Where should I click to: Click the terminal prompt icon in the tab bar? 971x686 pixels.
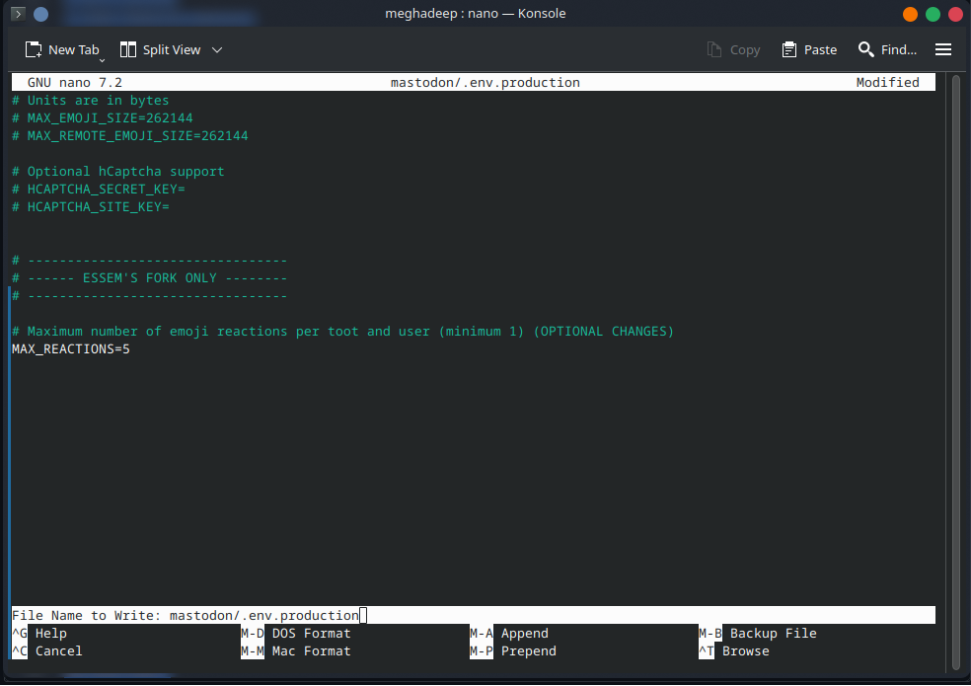coord(17,14)
